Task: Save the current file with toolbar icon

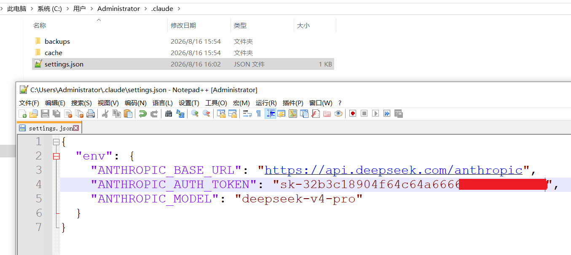Action: pos(45,114)
